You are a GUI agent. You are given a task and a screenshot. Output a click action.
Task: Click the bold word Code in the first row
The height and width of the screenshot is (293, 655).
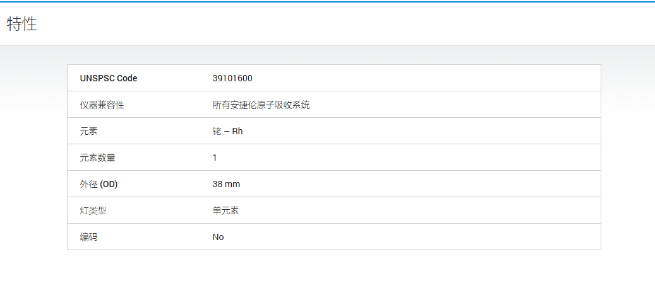click(127, 78)
